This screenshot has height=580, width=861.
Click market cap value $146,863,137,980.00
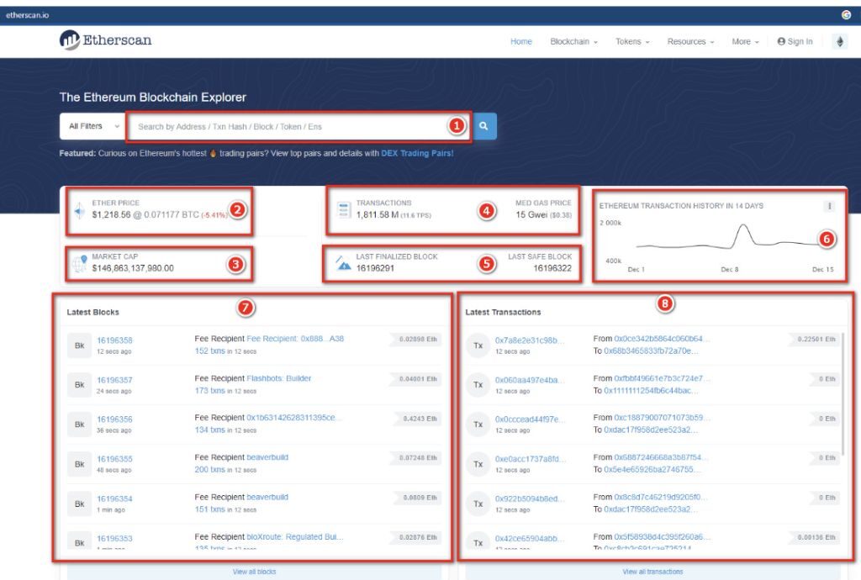(133, 268)
